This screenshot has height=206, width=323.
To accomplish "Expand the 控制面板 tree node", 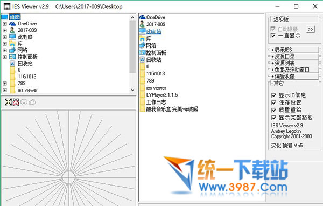I will pyautogui.click(x=4, y=57).
